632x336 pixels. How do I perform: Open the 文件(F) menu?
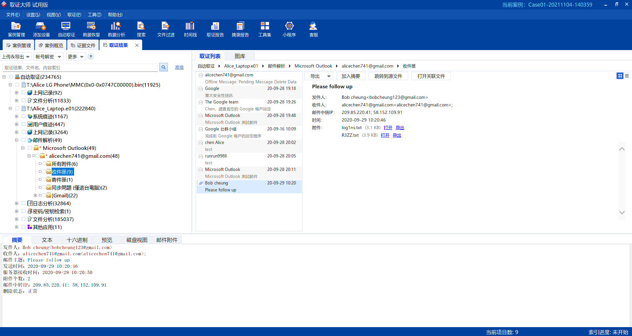click(13, 14)
